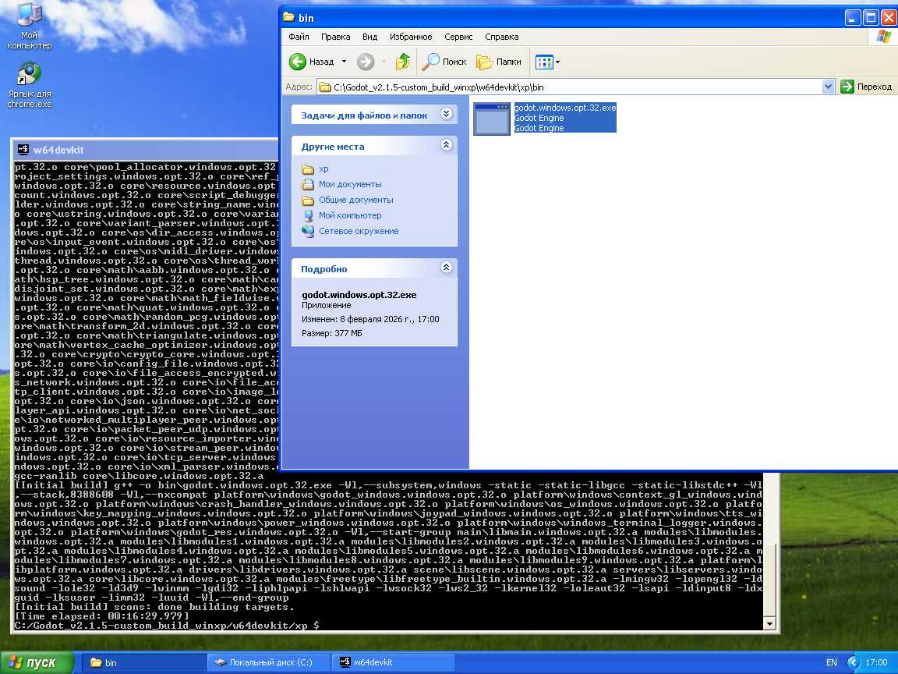Click the Изменен: 8 февраля 2026 text
Image resolution: width=898 pixels, height=674 pixels.
[x=370, y=319]
